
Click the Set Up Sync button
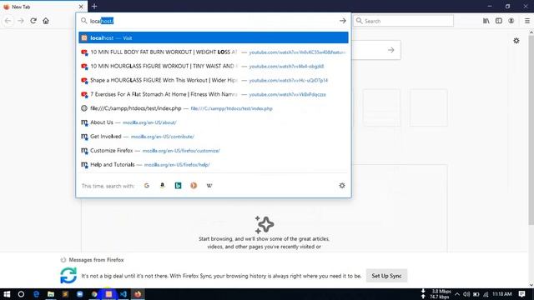pos(386,276)
